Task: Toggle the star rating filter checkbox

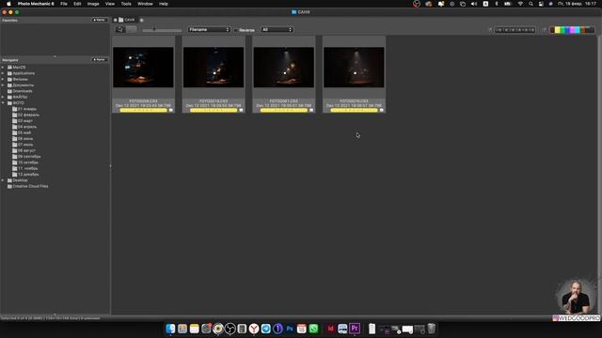Action: pyautogui.click(x=490, y=30)
